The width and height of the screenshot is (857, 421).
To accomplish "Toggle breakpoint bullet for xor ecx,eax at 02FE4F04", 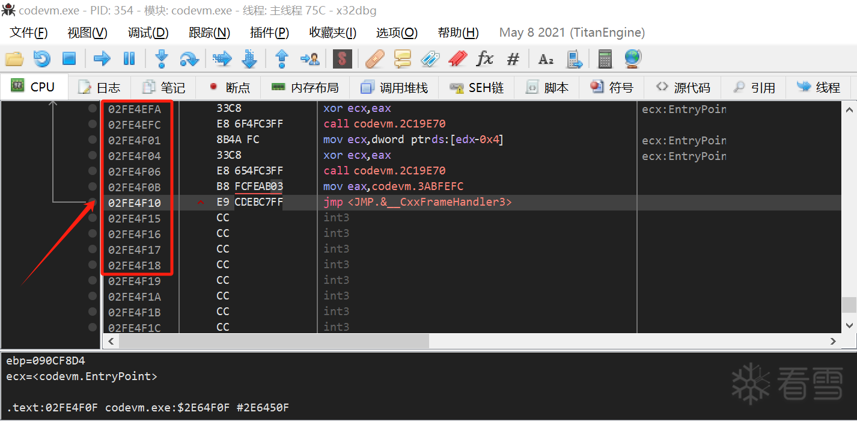I will coord(93,155).
